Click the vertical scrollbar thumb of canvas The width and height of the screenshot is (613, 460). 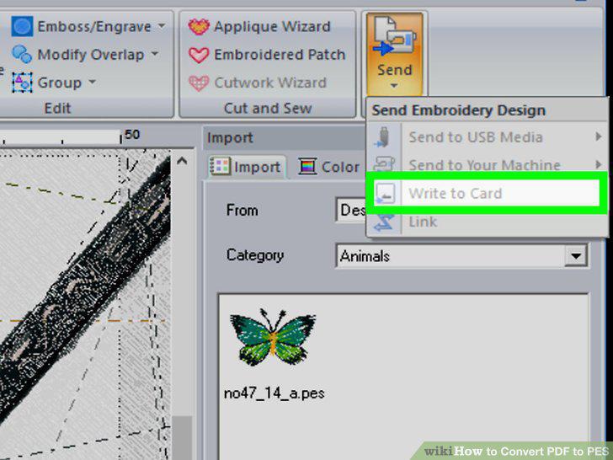tap(181, 438)
